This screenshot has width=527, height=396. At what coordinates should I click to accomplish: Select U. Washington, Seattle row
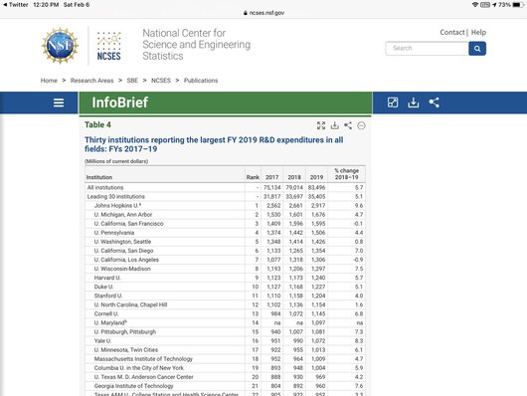225,242
